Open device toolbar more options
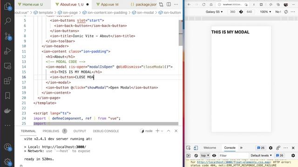This screenshot has width=298, height=167. click(x=293, y=12)
